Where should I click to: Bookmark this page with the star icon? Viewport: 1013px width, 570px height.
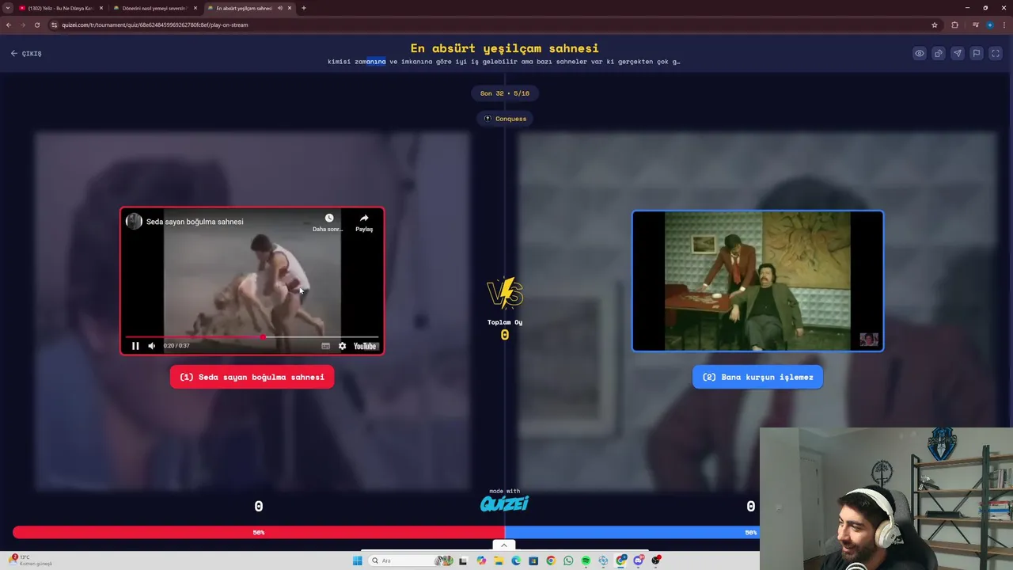pos(935,25)
